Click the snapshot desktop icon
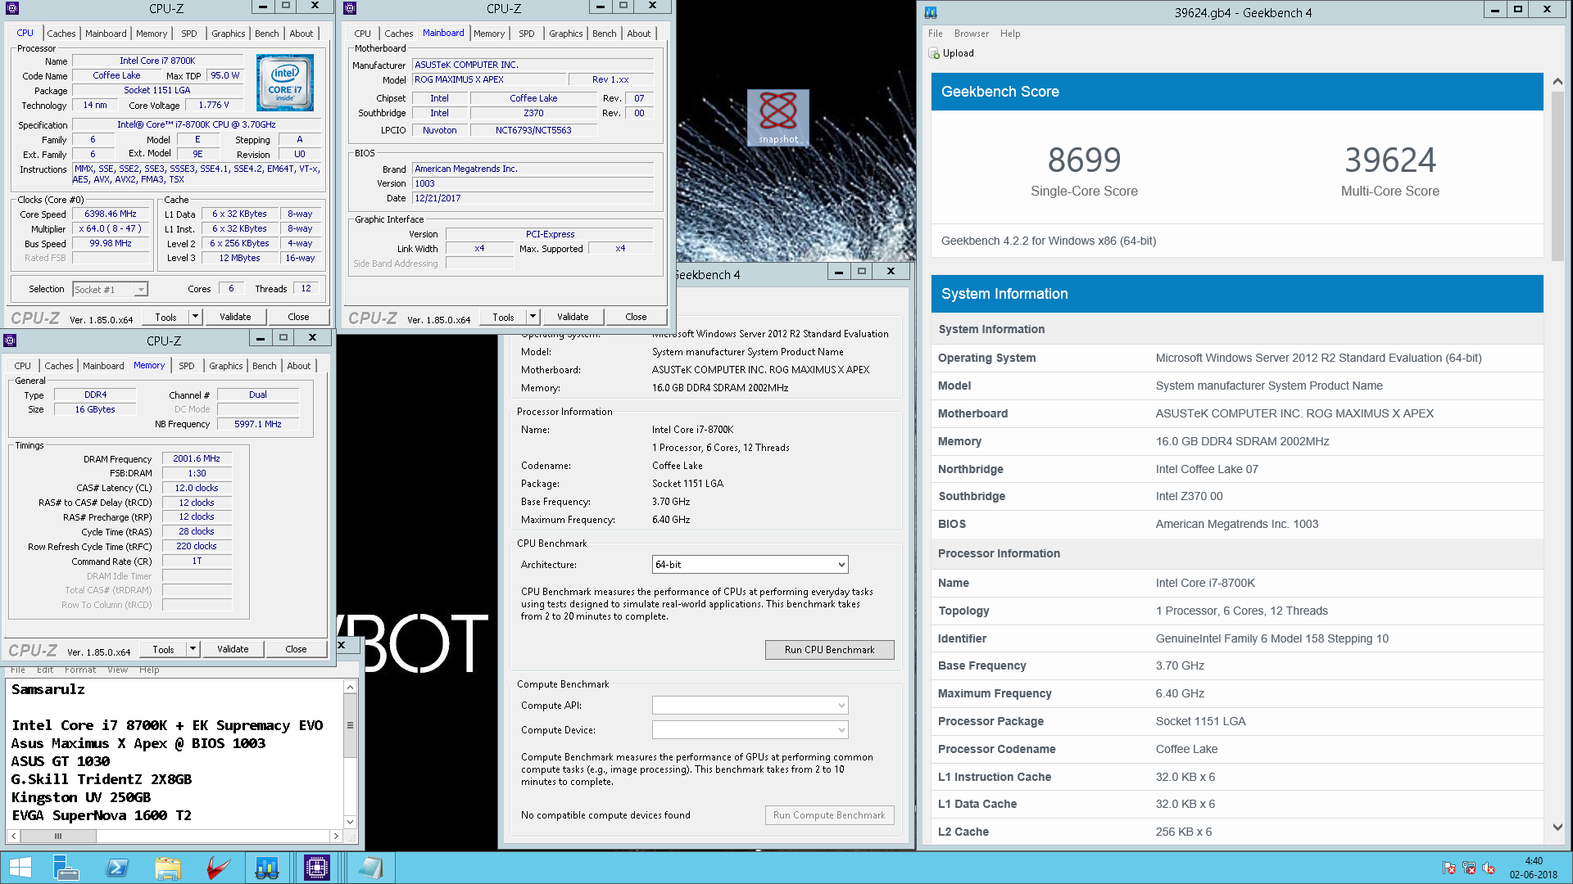Image resolution: width=1573 pixels, height=884 pixels. coord(777,118)
